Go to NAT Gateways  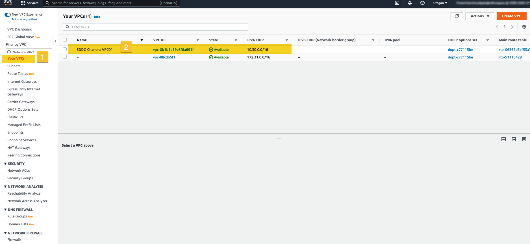coord(19,148)
